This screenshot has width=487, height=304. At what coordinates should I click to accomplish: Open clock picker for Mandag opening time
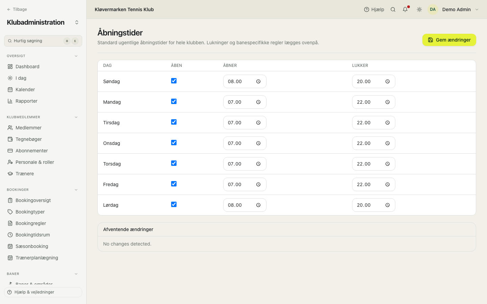tap(258, 102)
